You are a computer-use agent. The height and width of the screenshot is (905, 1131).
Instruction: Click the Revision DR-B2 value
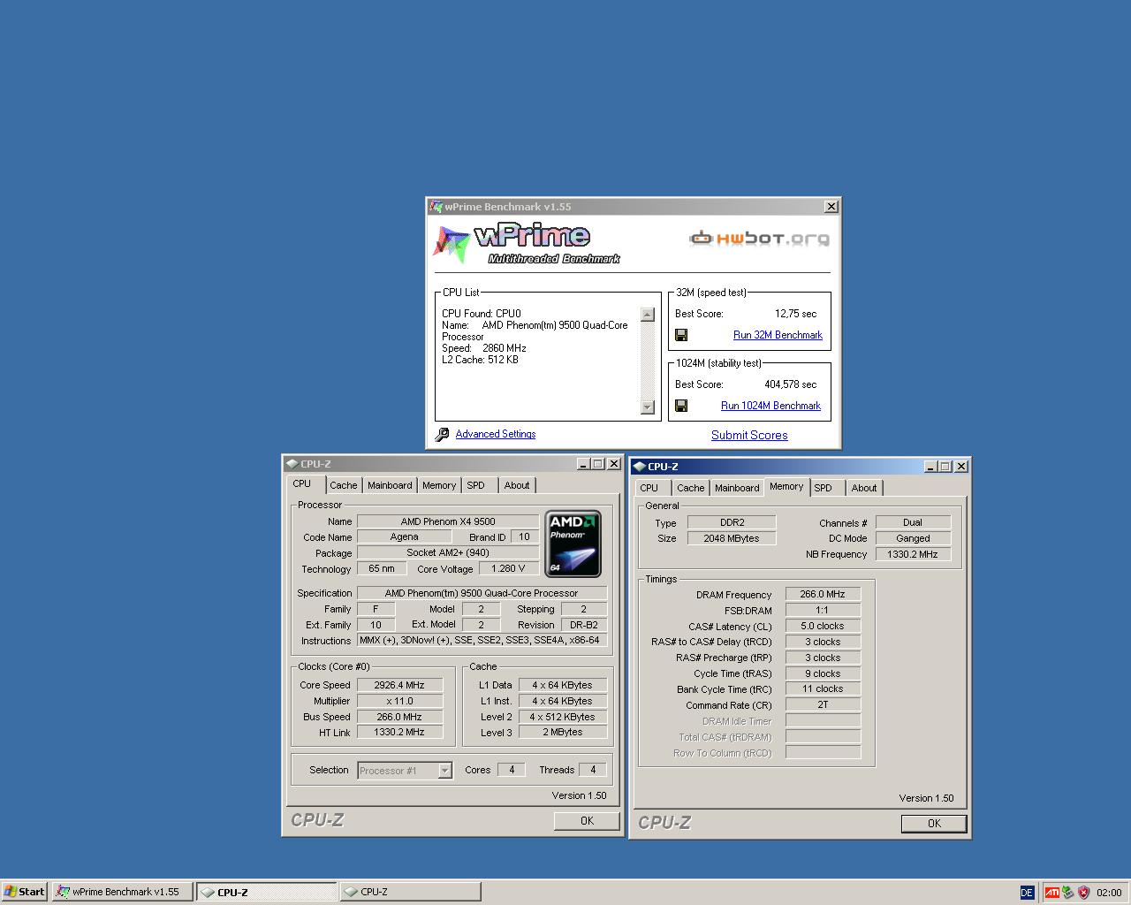tap(583, 624)
